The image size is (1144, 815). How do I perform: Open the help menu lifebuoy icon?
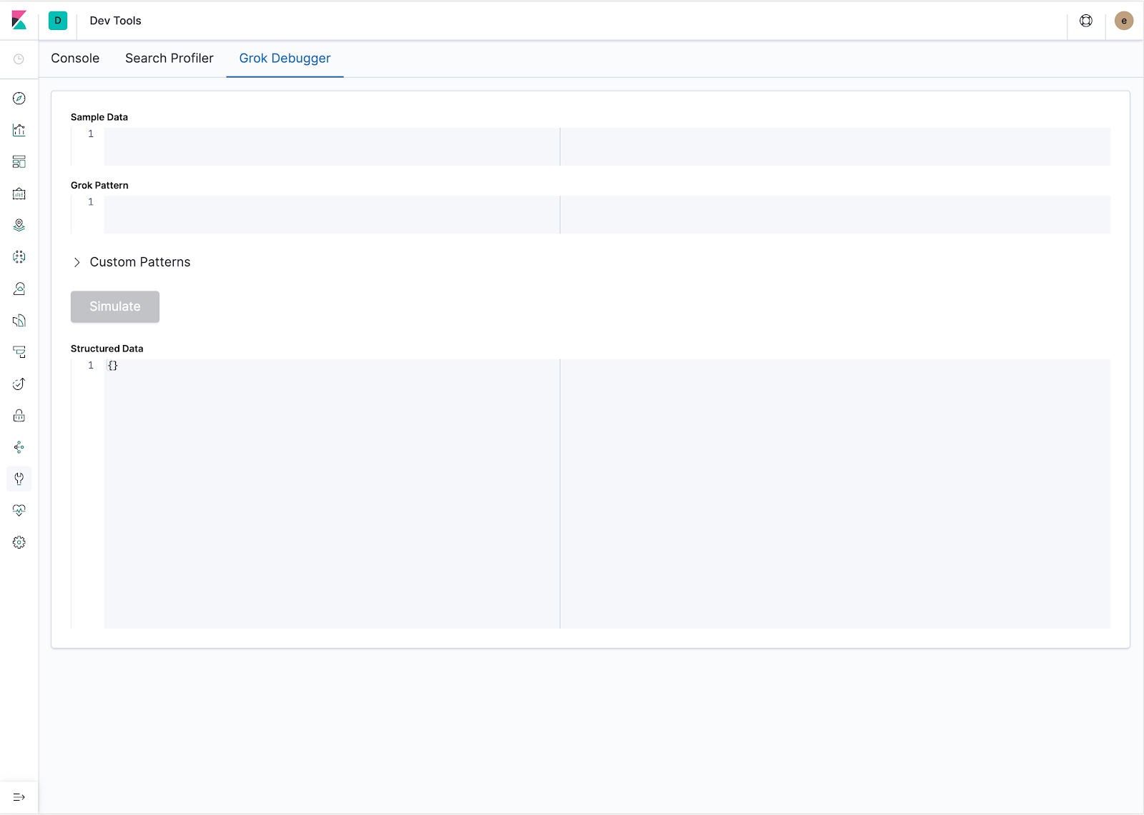tap(1086, 21)
